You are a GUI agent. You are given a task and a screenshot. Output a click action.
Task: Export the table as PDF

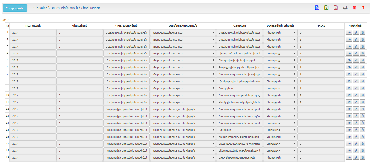point(336,8)
